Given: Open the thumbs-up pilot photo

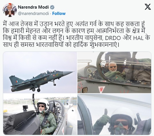Looking at the screenshot, I should point(114,114).
